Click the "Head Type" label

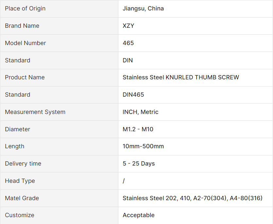click(x=20, y=181)
